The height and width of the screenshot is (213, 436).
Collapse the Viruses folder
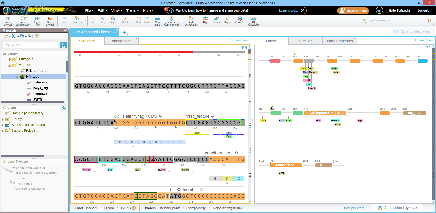point(10,65)
